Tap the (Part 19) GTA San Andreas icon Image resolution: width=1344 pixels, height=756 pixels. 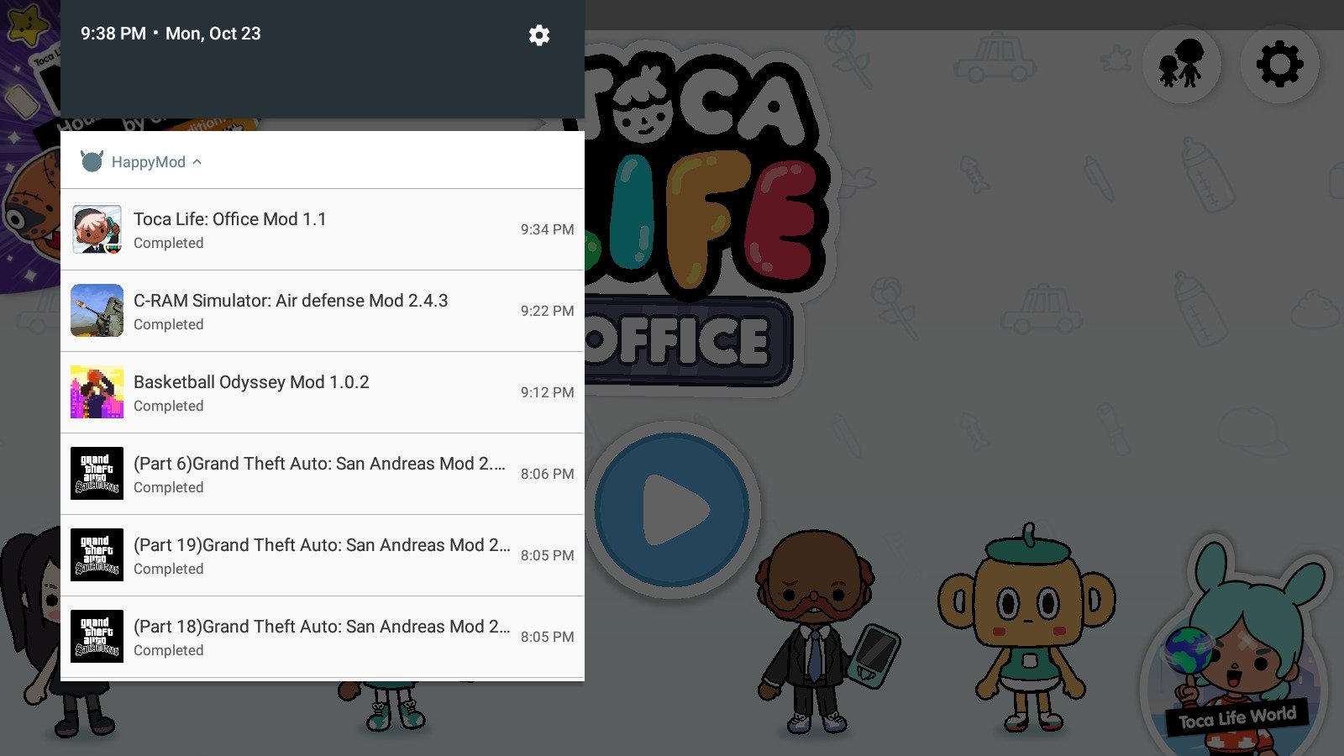click(x=97, y=555)
